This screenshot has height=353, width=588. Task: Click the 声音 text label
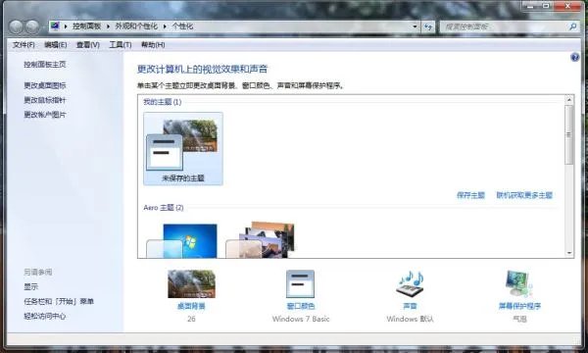410,306
